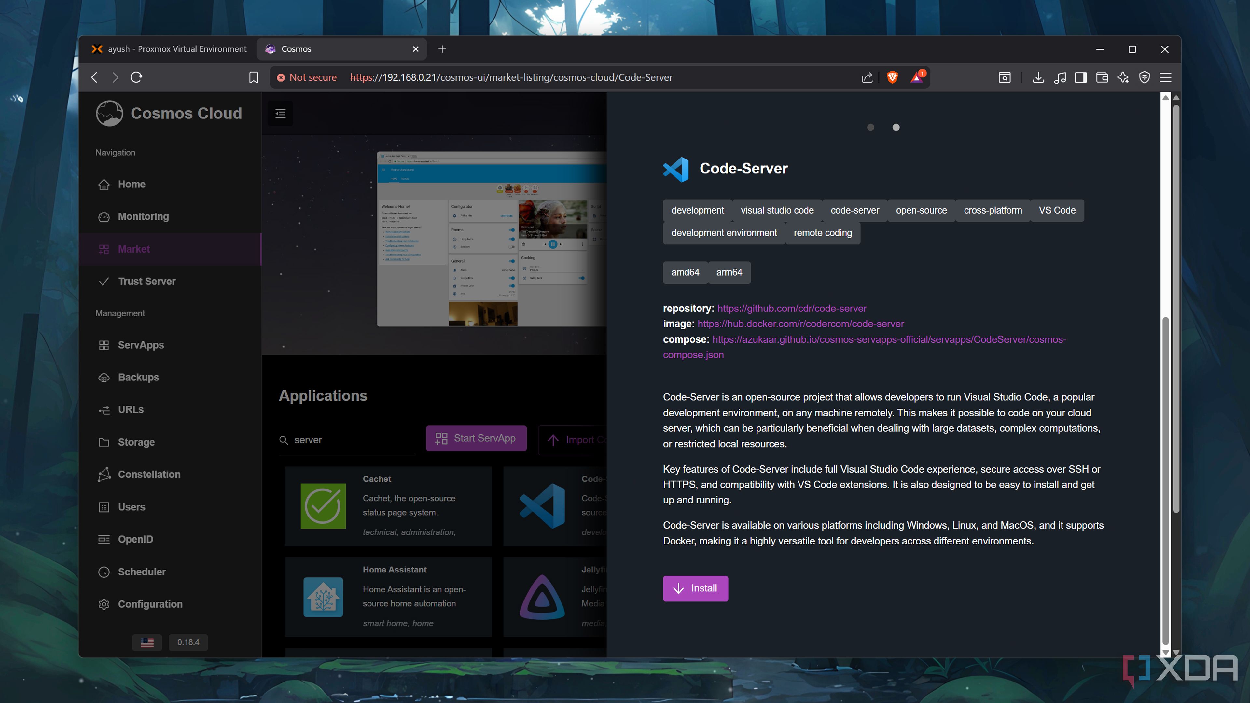The width and height of the screenshot is (1250, 703).
Task: Click the sidebar collapse hamburger icon
Action: 281,114
